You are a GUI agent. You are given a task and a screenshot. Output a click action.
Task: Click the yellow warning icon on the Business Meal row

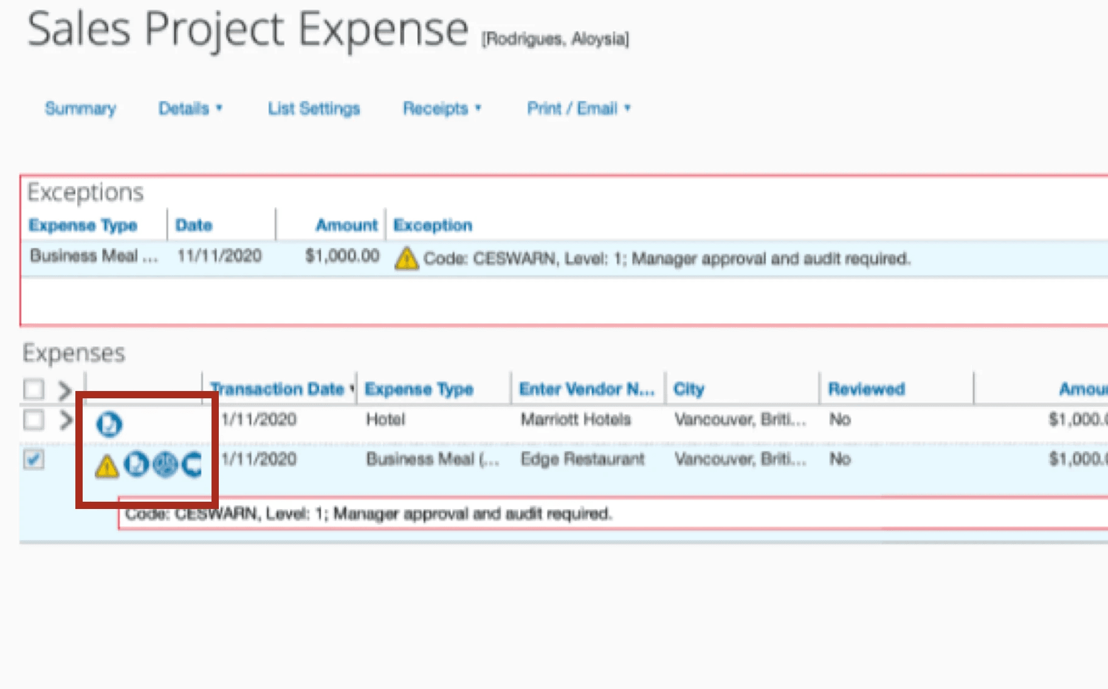coord(107,466)
